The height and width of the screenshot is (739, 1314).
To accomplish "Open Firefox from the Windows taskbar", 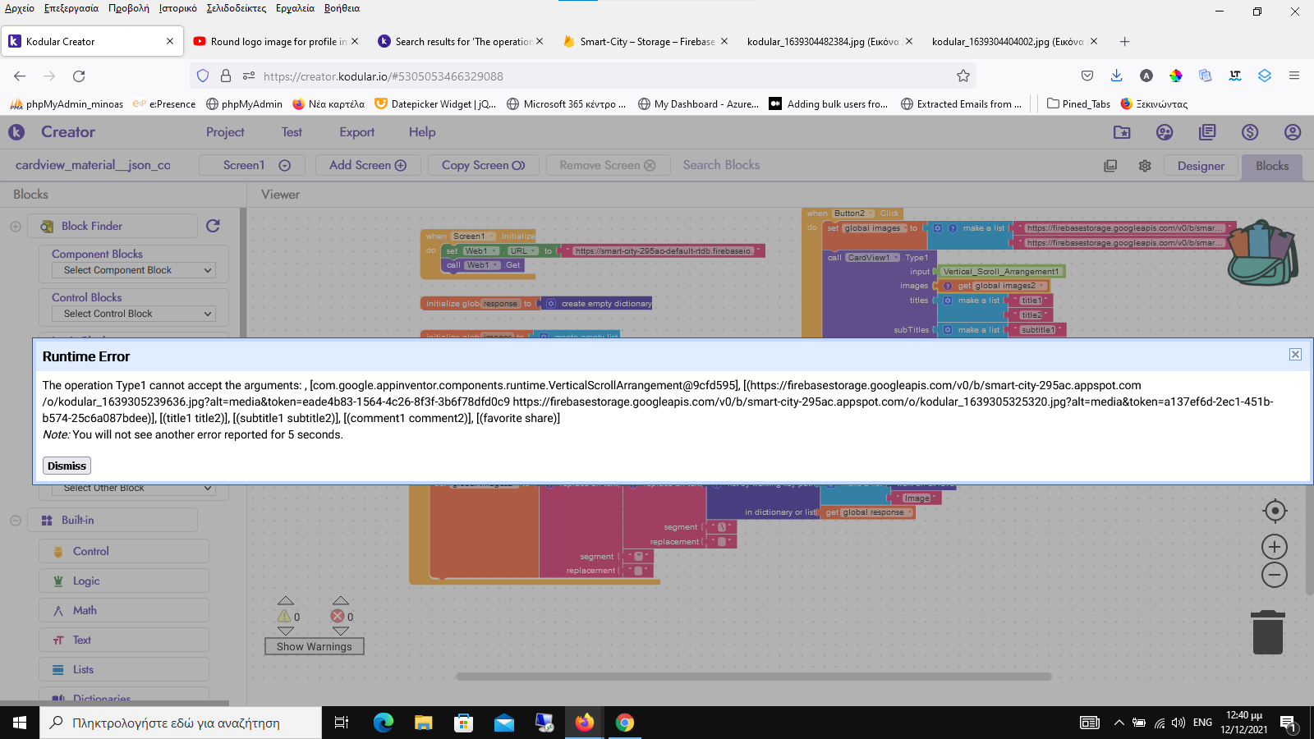I will [x=584, y=723].
